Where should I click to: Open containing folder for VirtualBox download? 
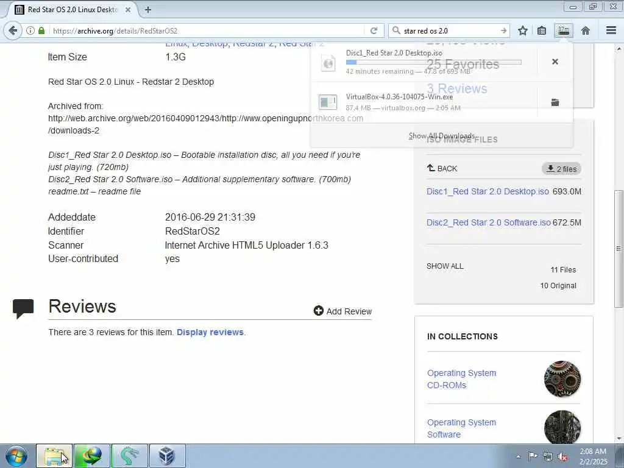click(x=555, y=102)
